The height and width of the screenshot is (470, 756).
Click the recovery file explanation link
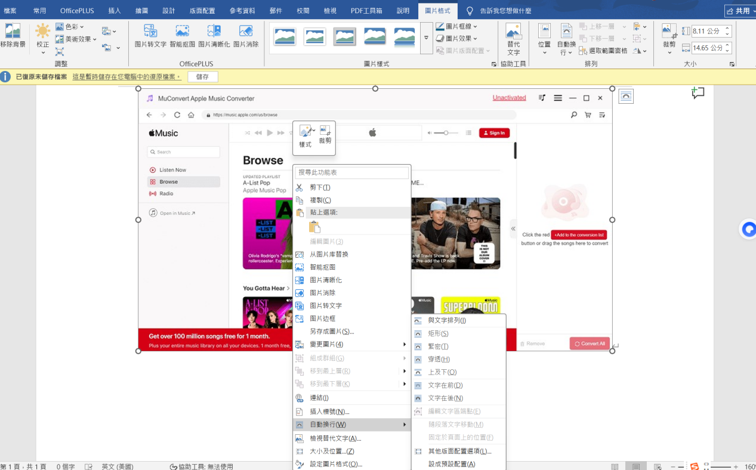coord(126,77)
